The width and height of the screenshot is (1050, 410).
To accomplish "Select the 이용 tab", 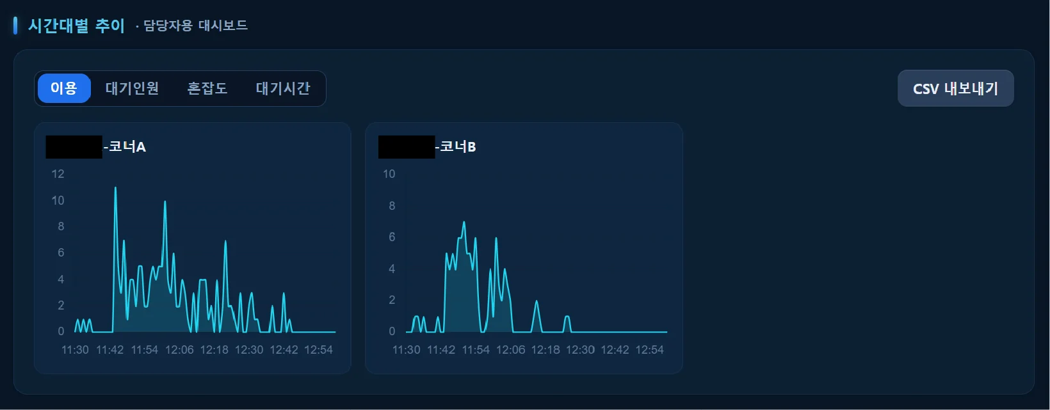I will click(64, 88).
